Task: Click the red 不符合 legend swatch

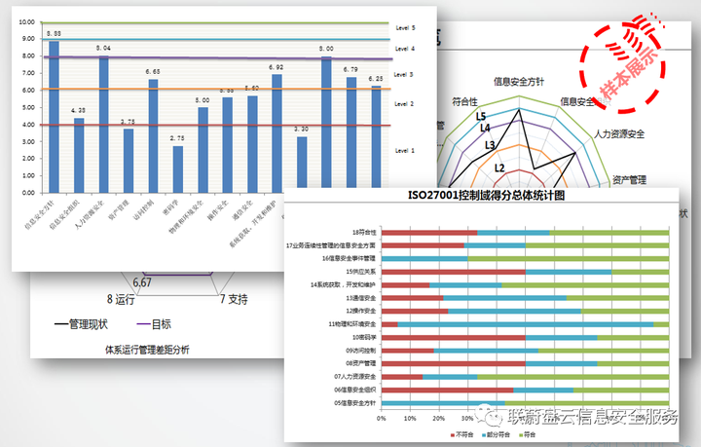Action: (x=453, y=434)
